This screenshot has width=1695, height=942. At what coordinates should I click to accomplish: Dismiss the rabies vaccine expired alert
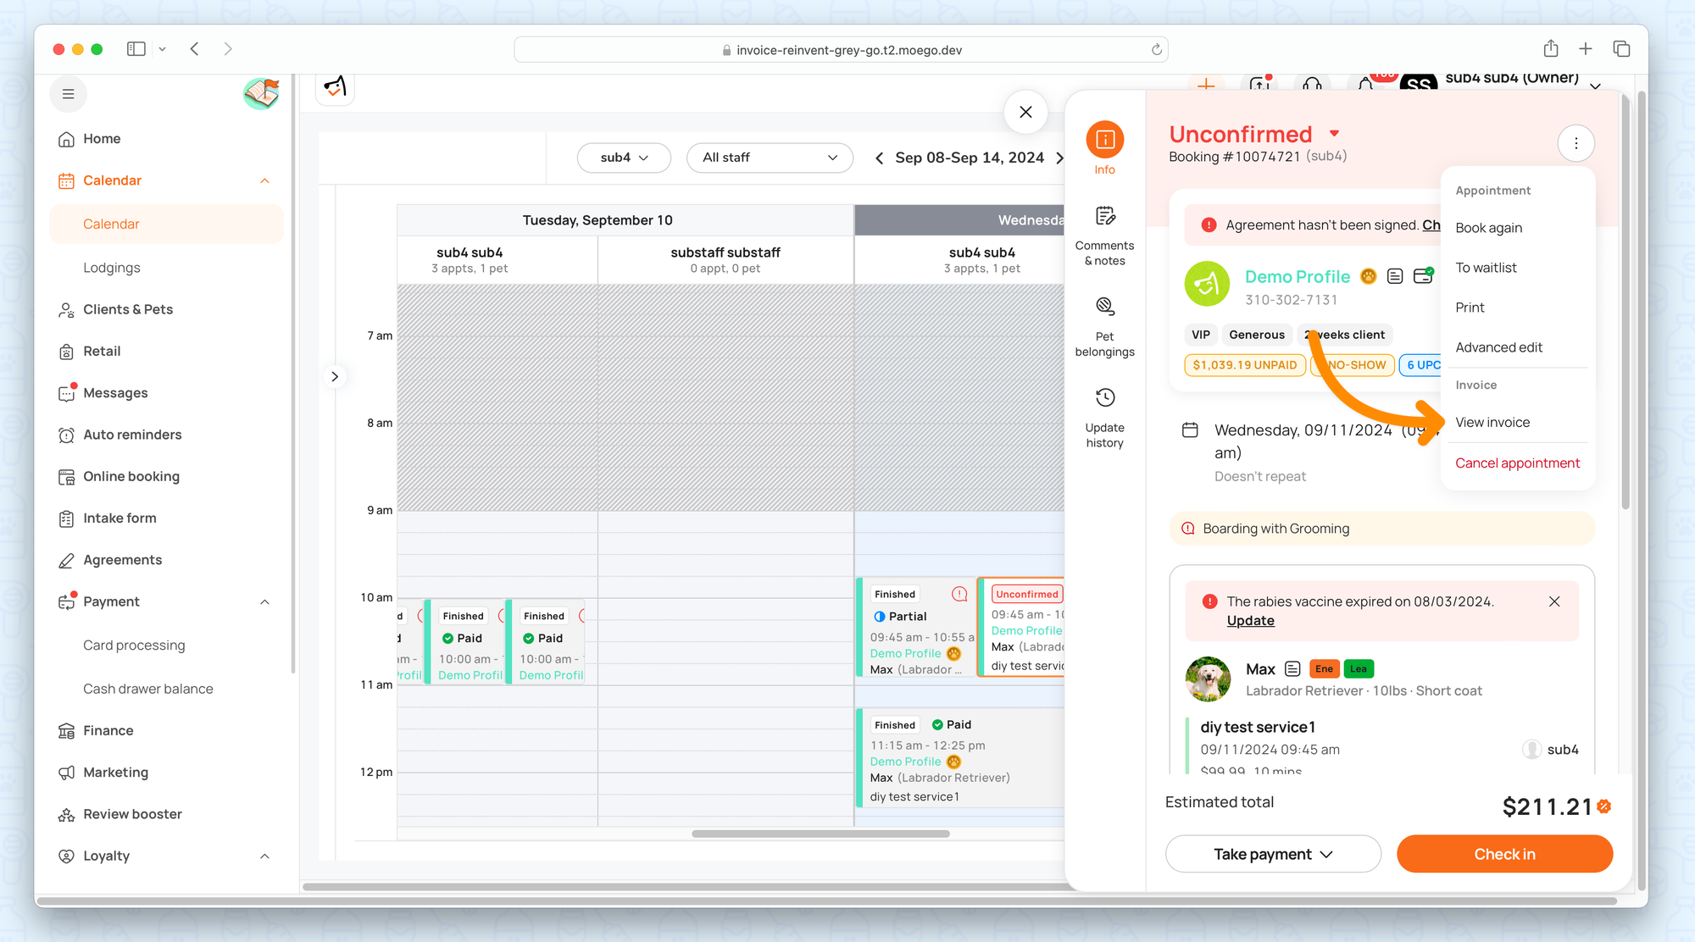point(1554,601)
